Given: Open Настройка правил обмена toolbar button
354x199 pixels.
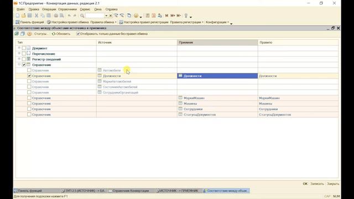Looking at the screenshot, I should [x=67, y=22].
